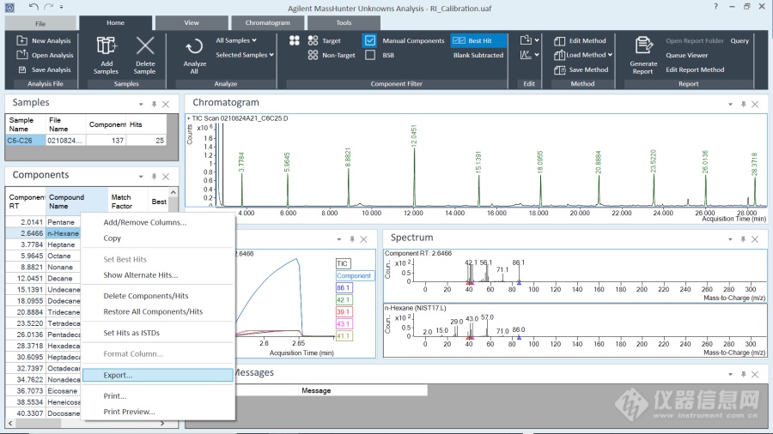Toggle the Component trace legend box
The width and height of the screenshot is (773, 434).
355,275
